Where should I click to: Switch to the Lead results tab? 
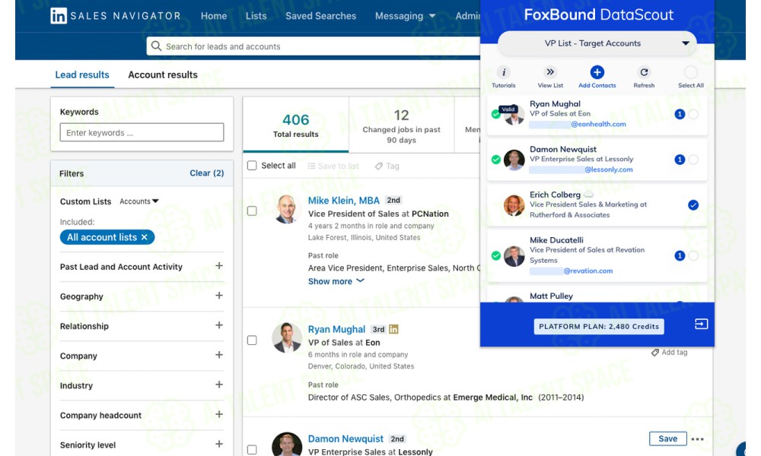click(x=82, y=74)
